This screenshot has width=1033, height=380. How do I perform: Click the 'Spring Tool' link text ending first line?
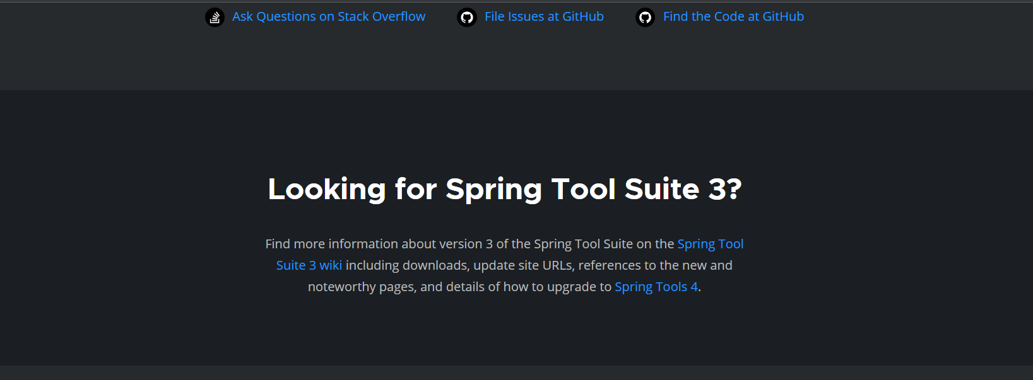click(x=710, y=244)
